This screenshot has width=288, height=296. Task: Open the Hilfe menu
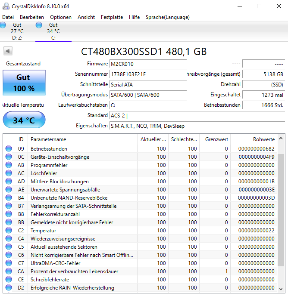point(134,17)
